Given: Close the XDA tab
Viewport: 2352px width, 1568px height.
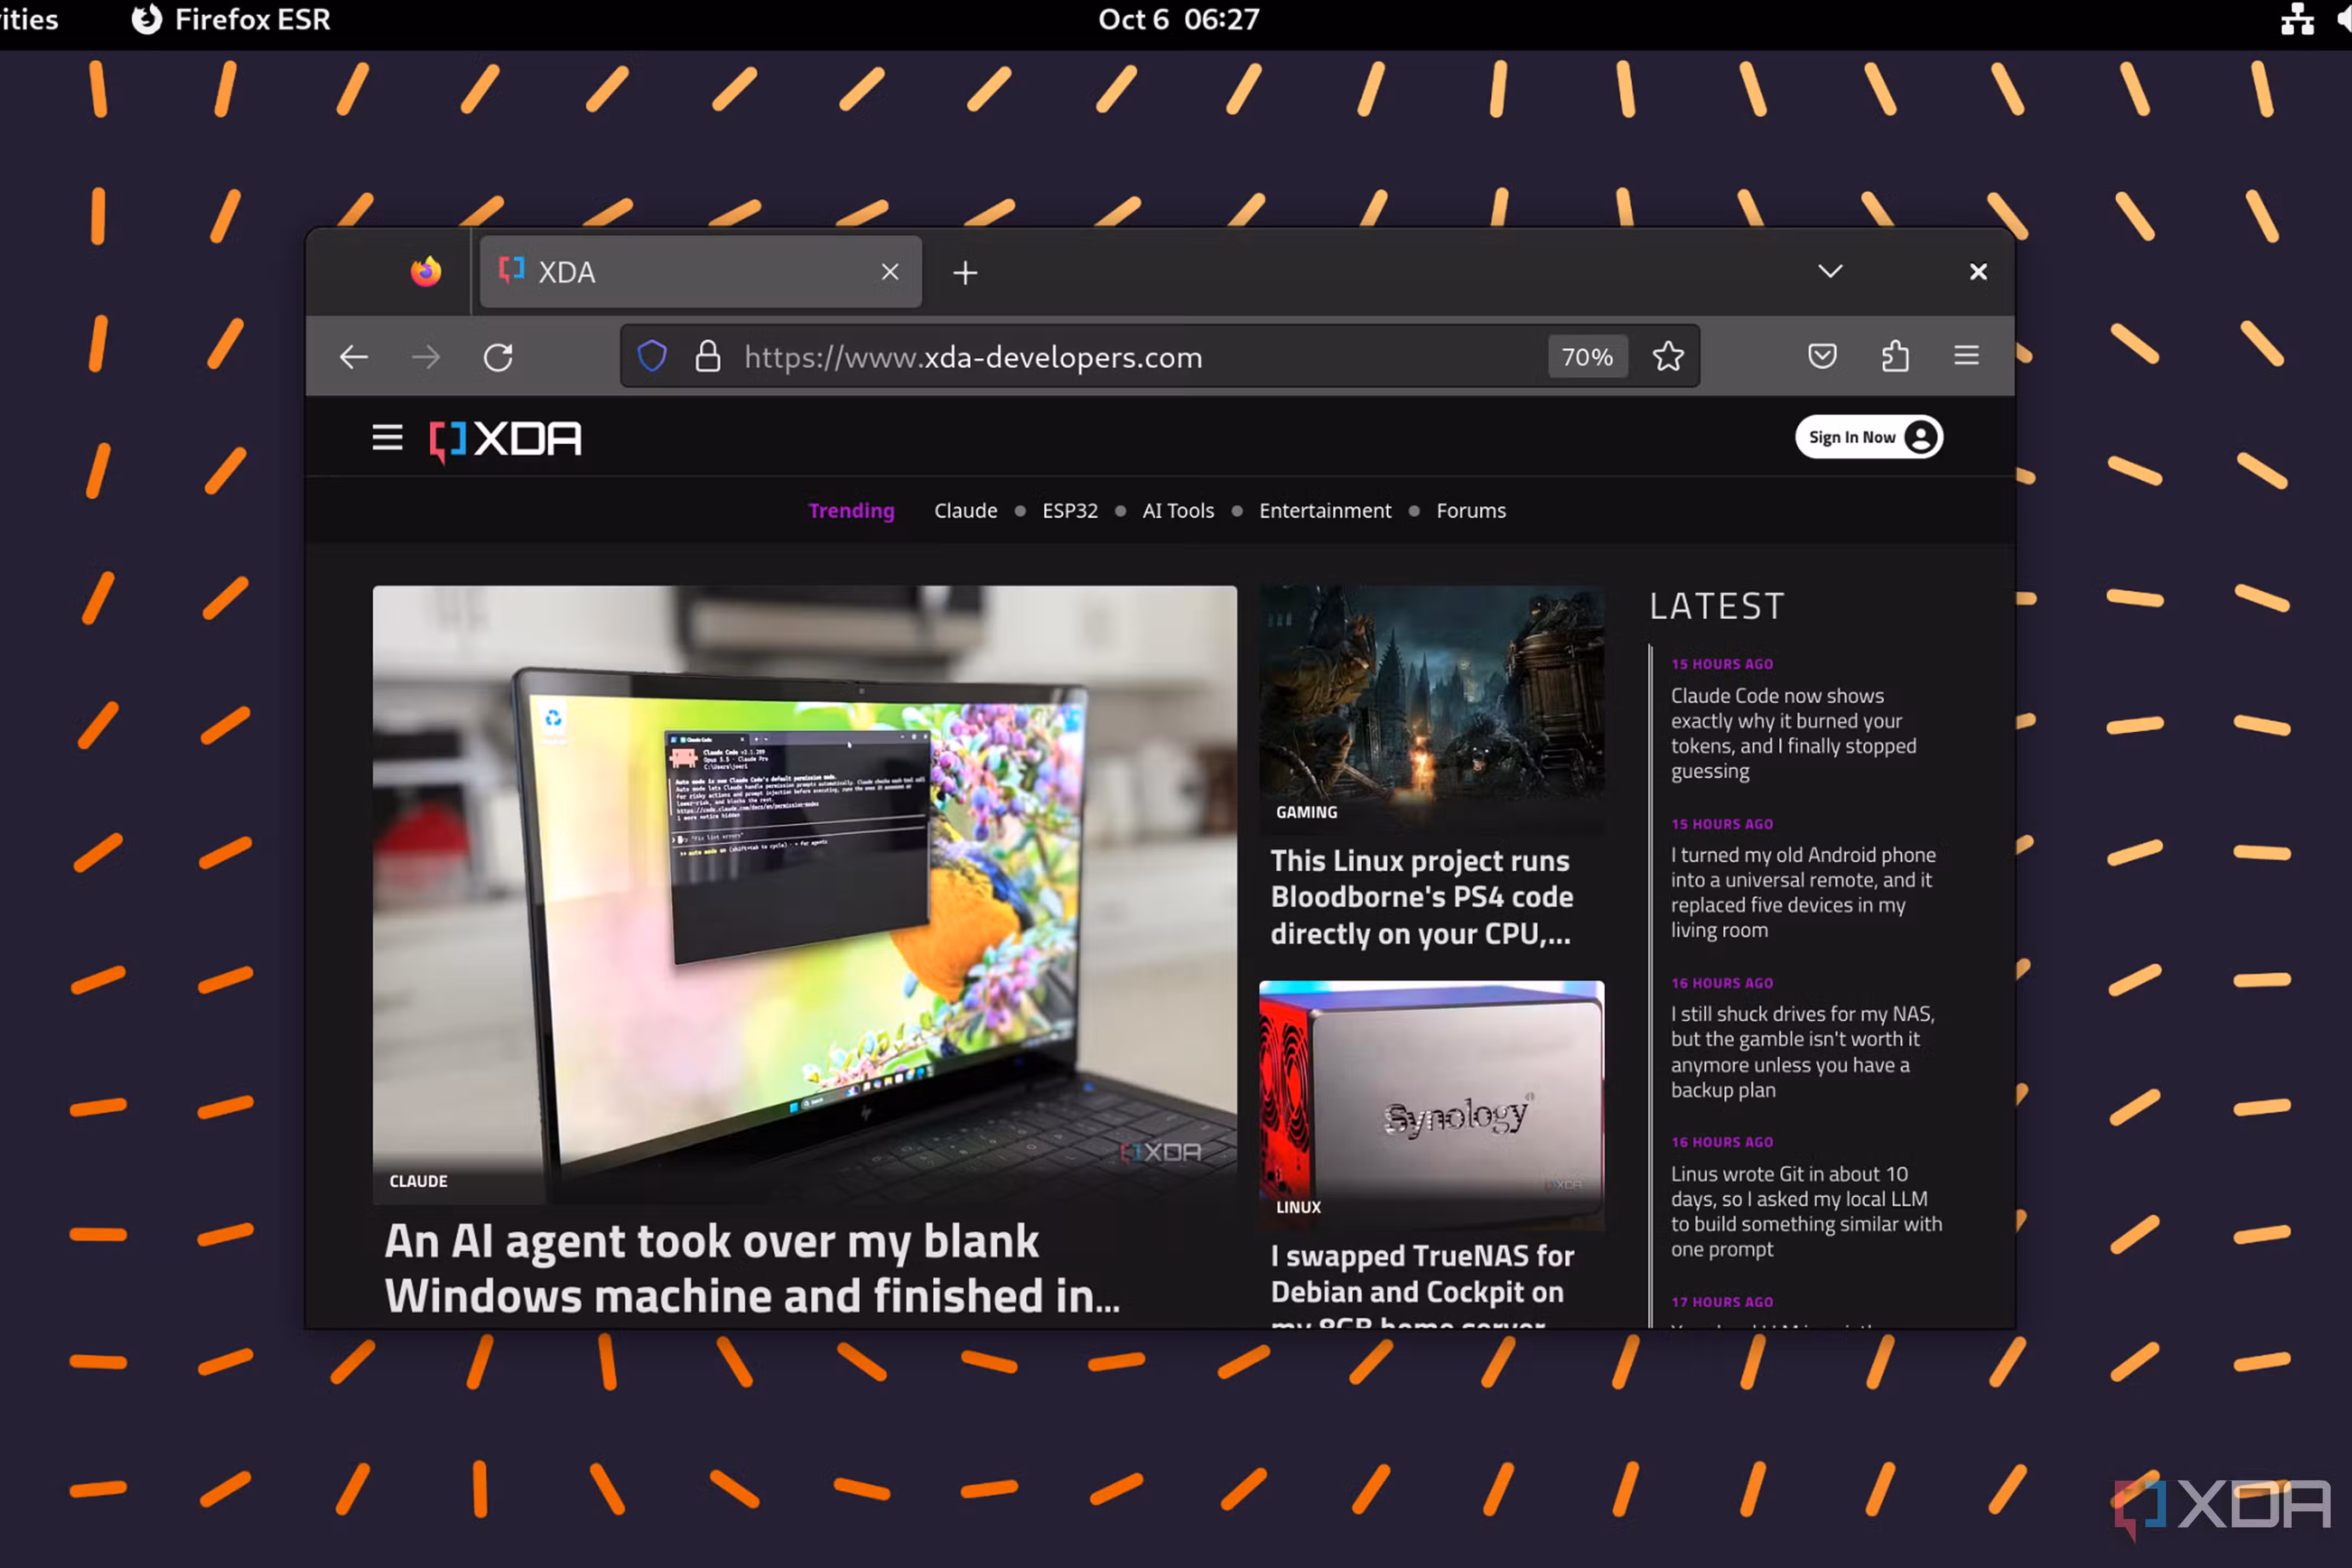Looking at the screenshot, I should coord(890,272).
